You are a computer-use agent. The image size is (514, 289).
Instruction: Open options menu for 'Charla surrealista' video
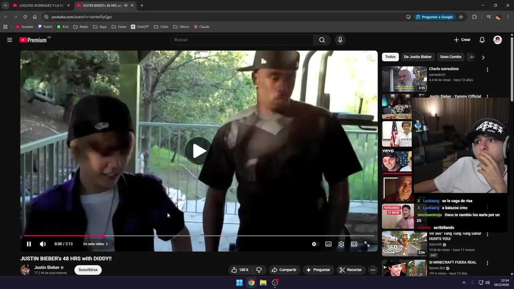point(487,69)
